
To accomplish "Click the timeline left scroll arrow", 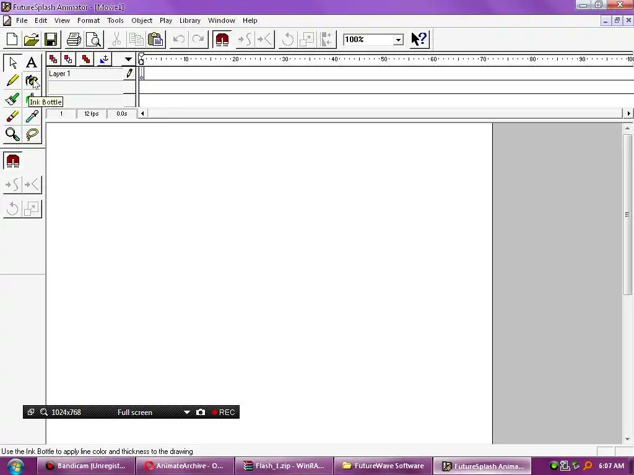I will coord(142,114).
